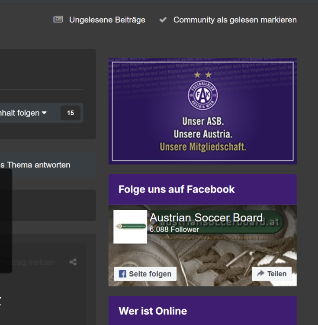This screenshot has width=318, height=325.
Task: Open the Austrian Soccer Board Facebook page title
Action: tap(206, 218)
